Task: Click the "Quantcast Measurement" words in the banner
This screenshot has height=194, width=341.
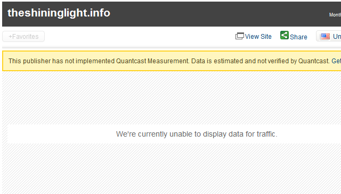Action: [x=152, y=61]
